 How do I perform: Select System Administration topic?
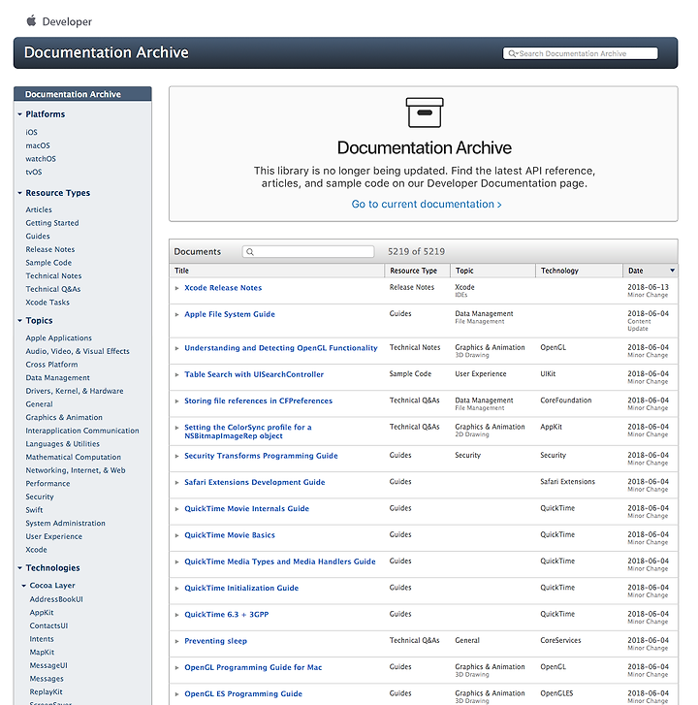(x=66, y=524)
